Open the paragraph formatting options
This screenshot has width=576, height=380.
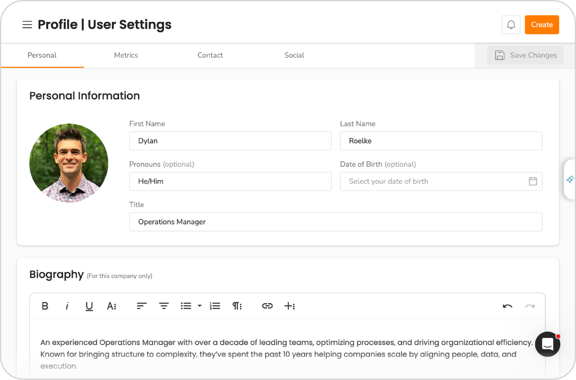point(237,306)
